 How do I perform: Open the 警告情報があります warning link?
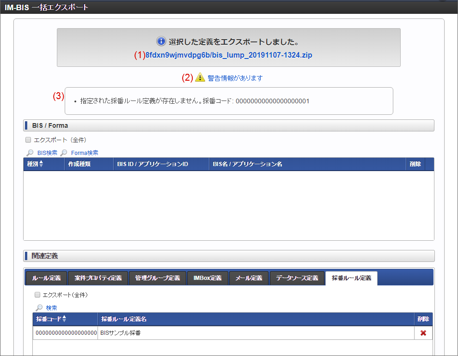pyautogui.click(x=235, y=78)
